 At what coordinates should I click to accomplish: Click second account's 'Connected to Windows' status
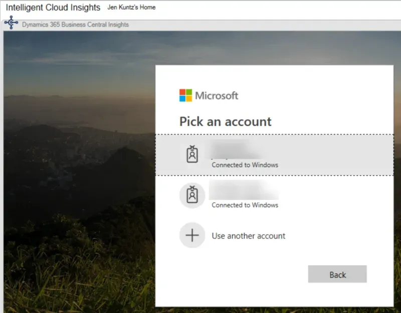click(245, 205)
